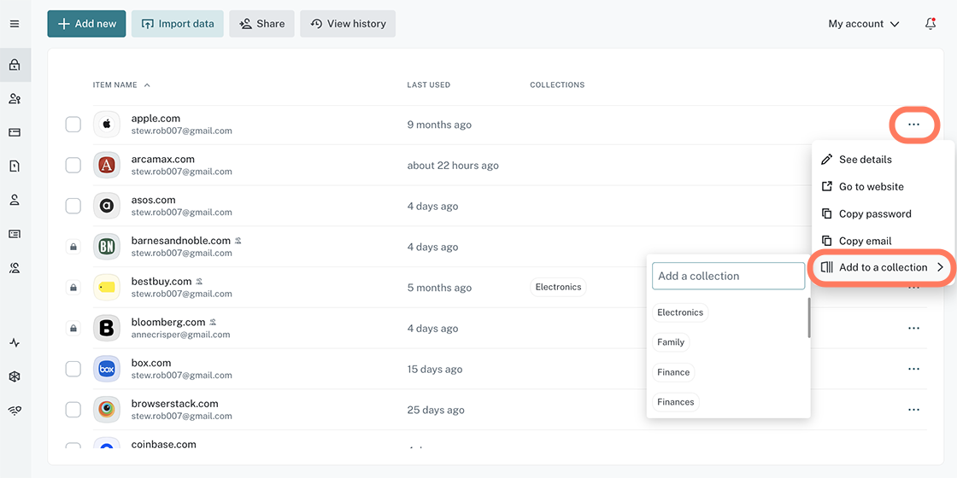The width and height of the screenshot is (957, 478).
Task: Open the hamburger menu in the sidebar
Action: tap(15, 24)
